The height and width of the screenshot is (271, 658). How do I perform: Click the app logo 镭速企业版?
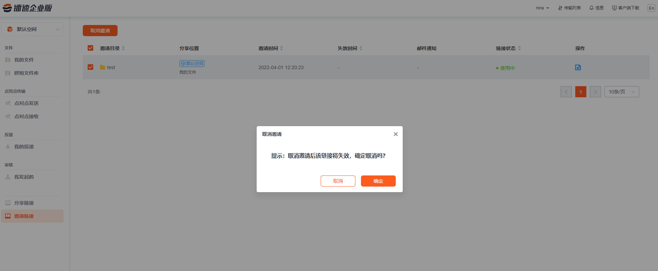click(27, 8)
